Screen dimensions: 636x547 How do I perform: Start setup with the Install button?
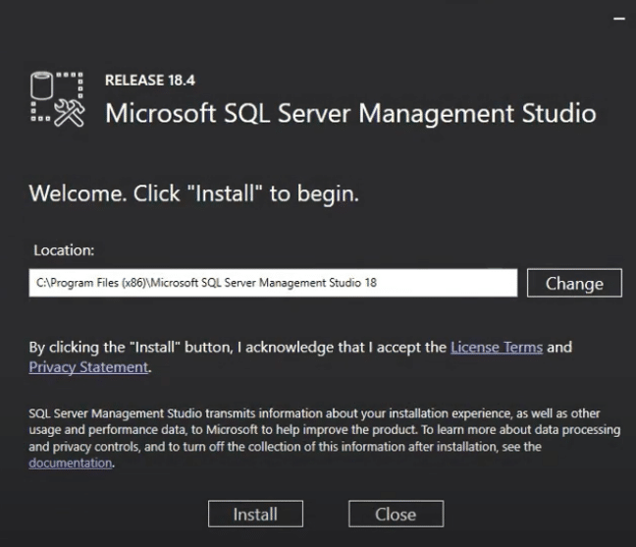pyautogui.click(x=255, y=514)
